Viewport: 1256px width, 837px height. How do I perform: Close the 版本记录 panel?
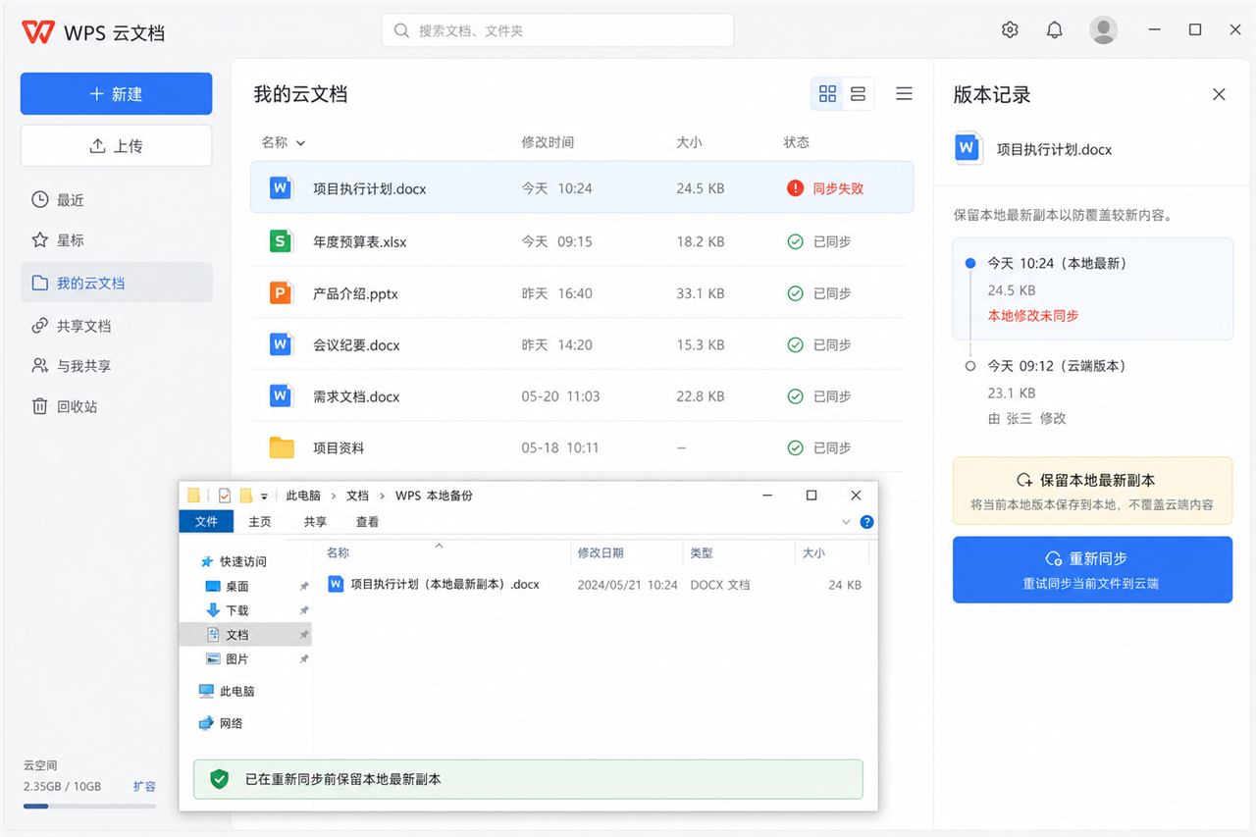[1219, 94]
